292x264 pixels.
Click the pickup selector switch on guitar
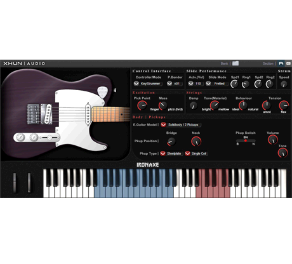50,138
